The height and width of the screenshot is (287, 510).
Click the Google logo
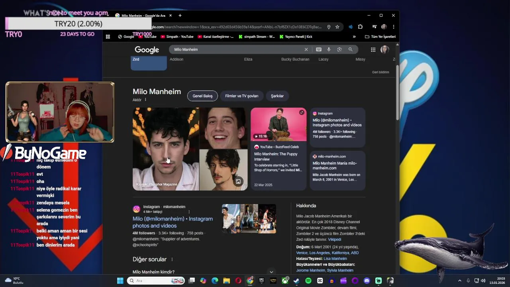tap(147, 50)
